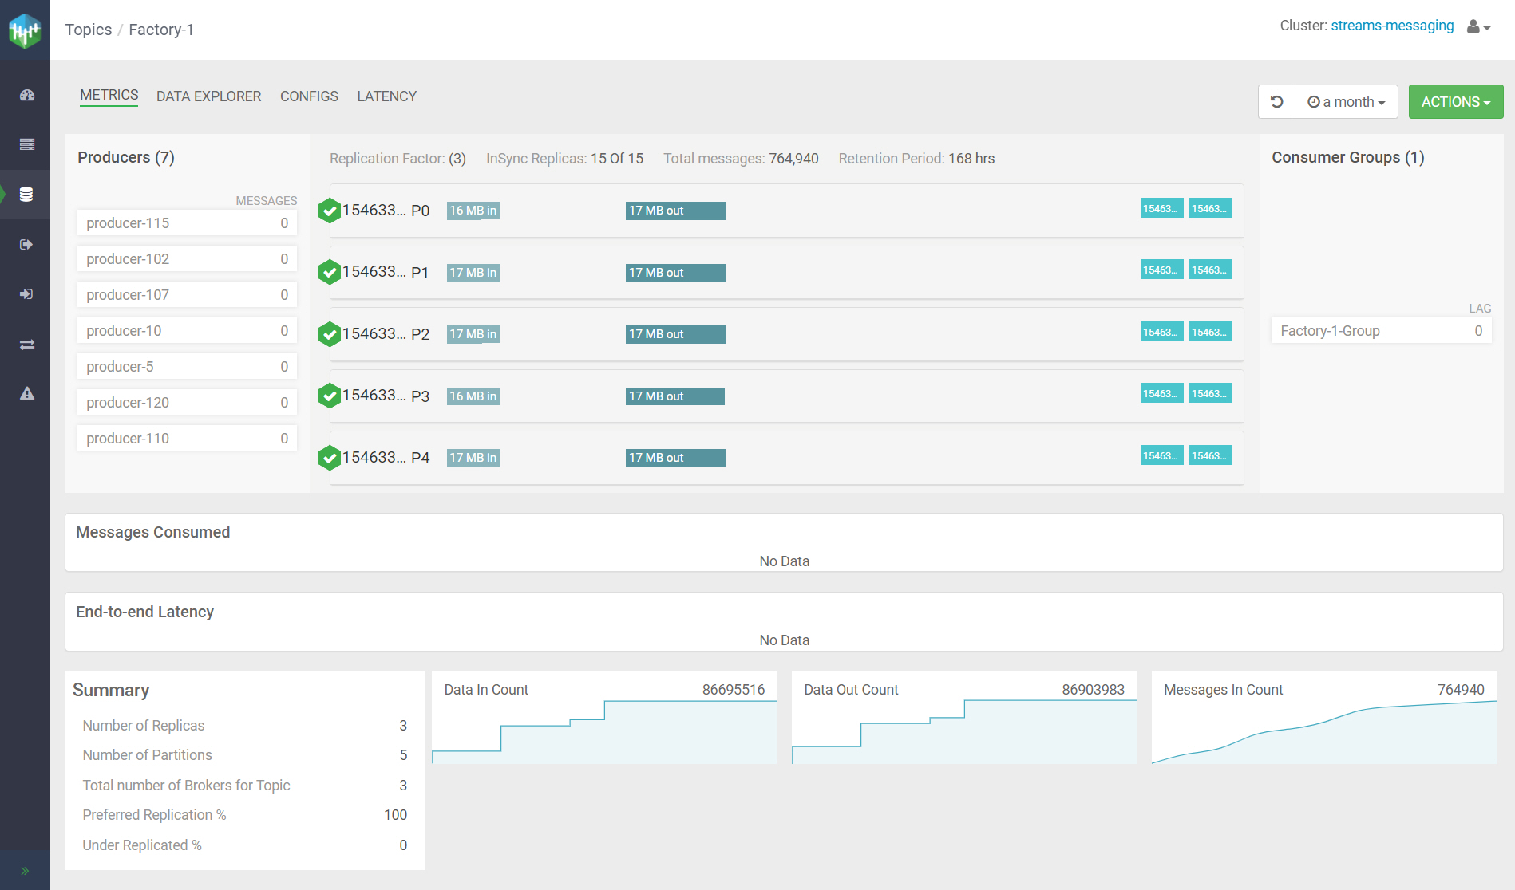Click the second replica badge in row P4
1515x890 pixels.
(x=1210, y=455)
